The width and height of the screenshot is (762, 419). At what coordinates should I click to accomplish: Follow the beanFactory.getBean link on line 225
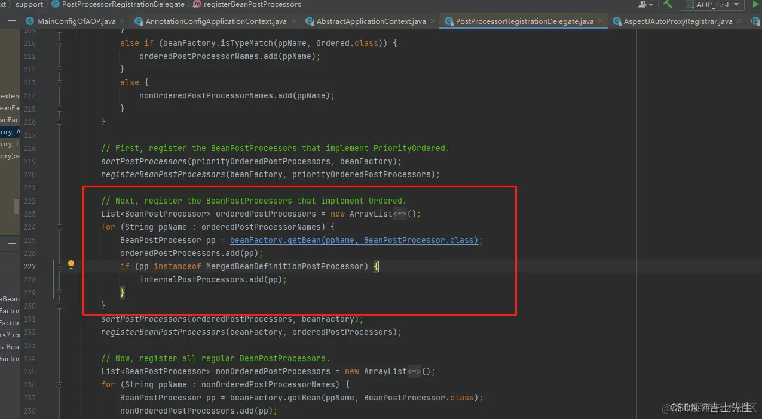click(x=354, y=240)
